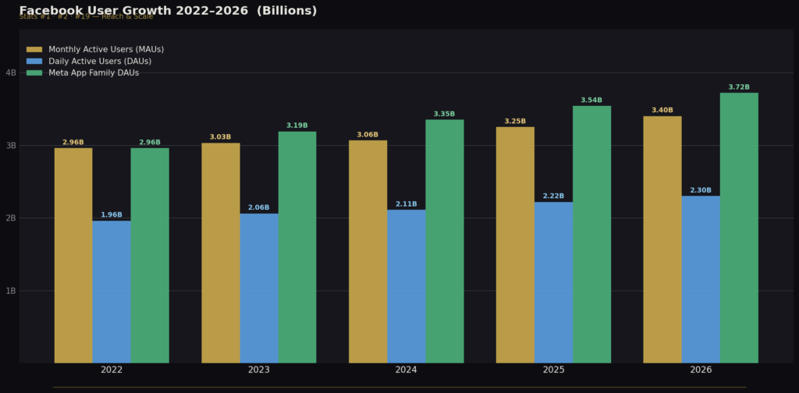
Task: Click the 2025 Meta family bar labeled 3.54B
Action: click(591, 234)
